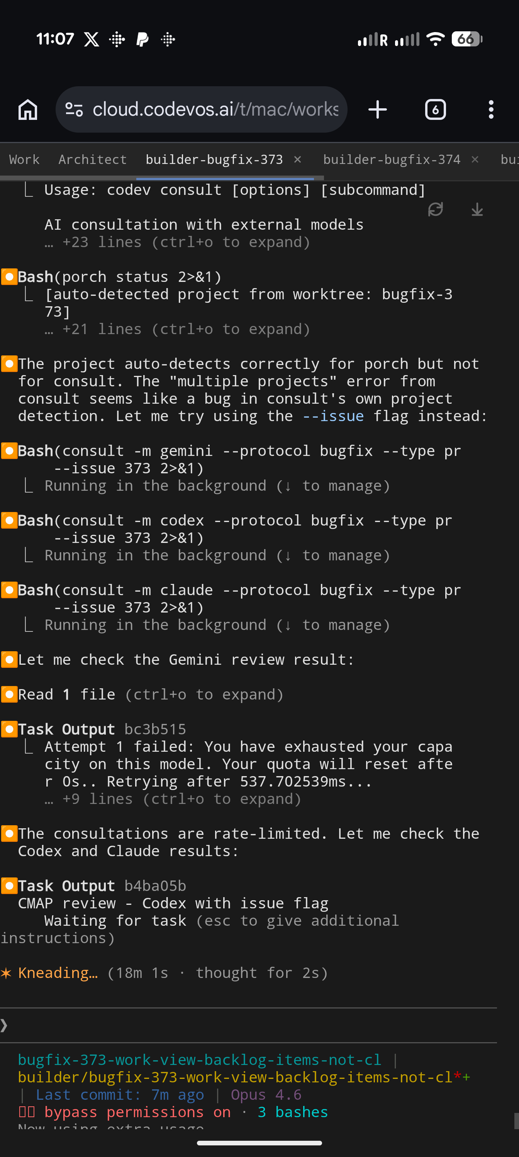Open a new browser tab with the plus icon

377,109
